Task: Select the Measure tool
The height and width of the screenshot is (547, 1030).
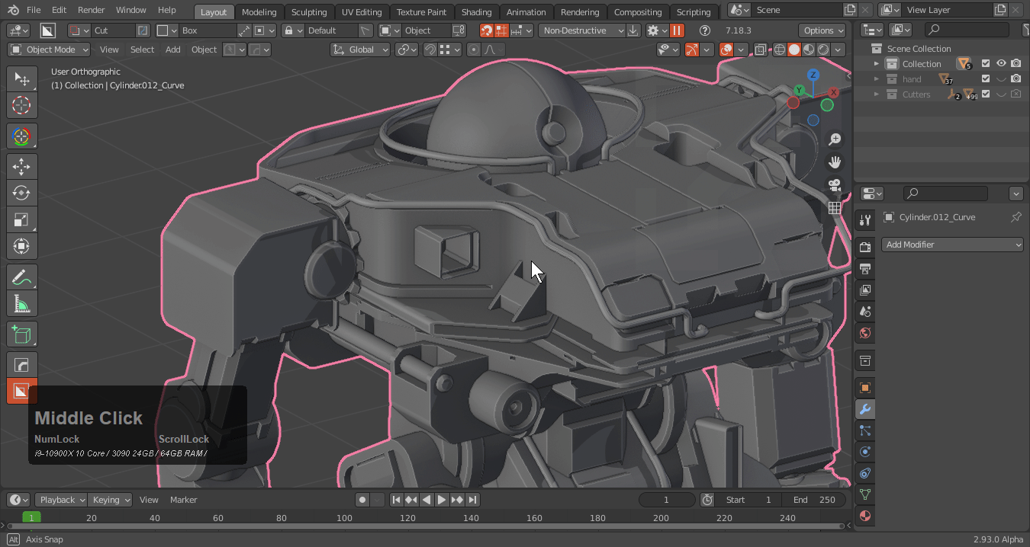Action: [21, 305]
